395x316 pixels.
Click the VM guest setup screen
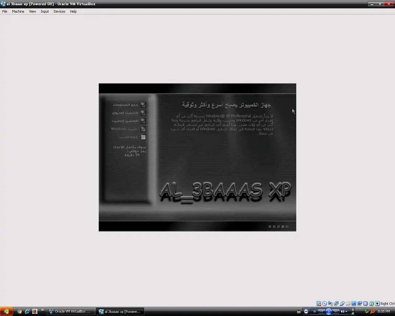pos(197,157)
